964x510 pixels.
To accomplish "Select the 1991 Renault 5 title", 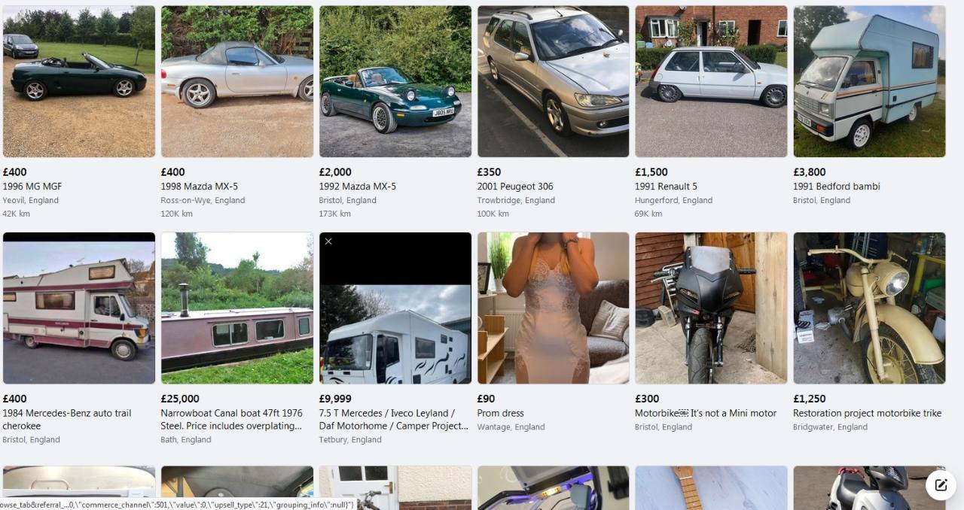I will pyautogui.click(x=666, y=187).
